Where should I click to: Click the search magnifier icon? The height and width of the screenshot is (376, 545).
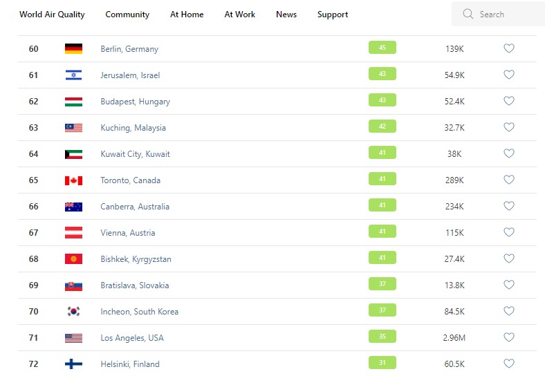(x=468, y=14)
